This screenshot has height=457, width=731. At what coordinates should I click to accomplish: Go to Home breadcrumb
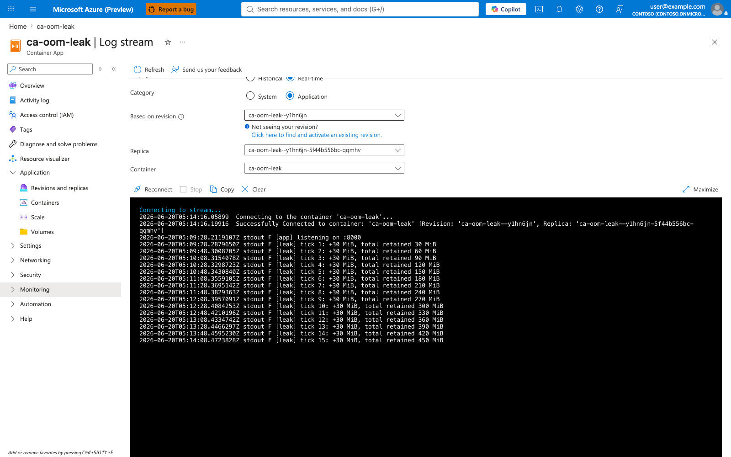point(18,27)
